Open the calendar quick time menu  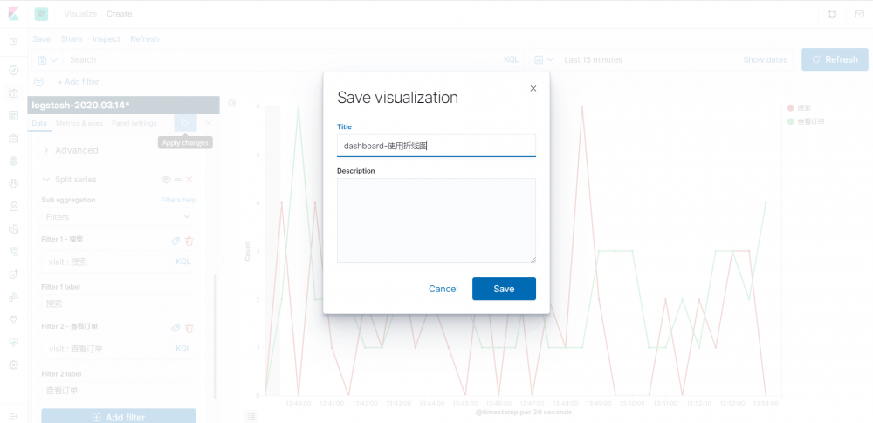[543, 59]
